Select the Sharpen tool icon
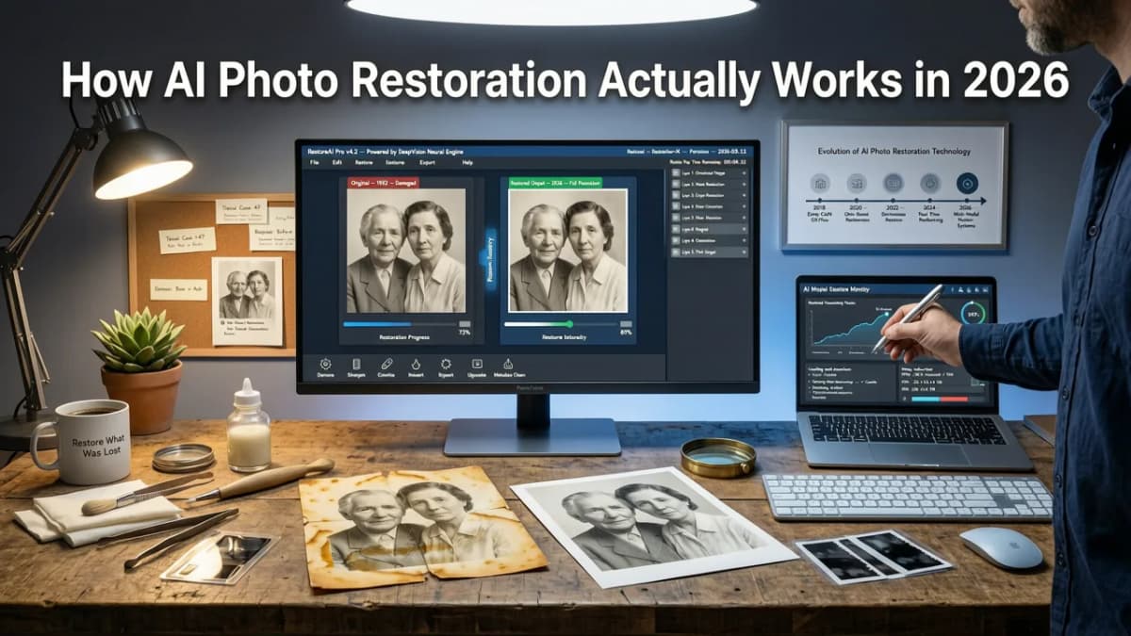Image resolution: width=1131 pixels, height=636 pixels. (x=356, y=364)
